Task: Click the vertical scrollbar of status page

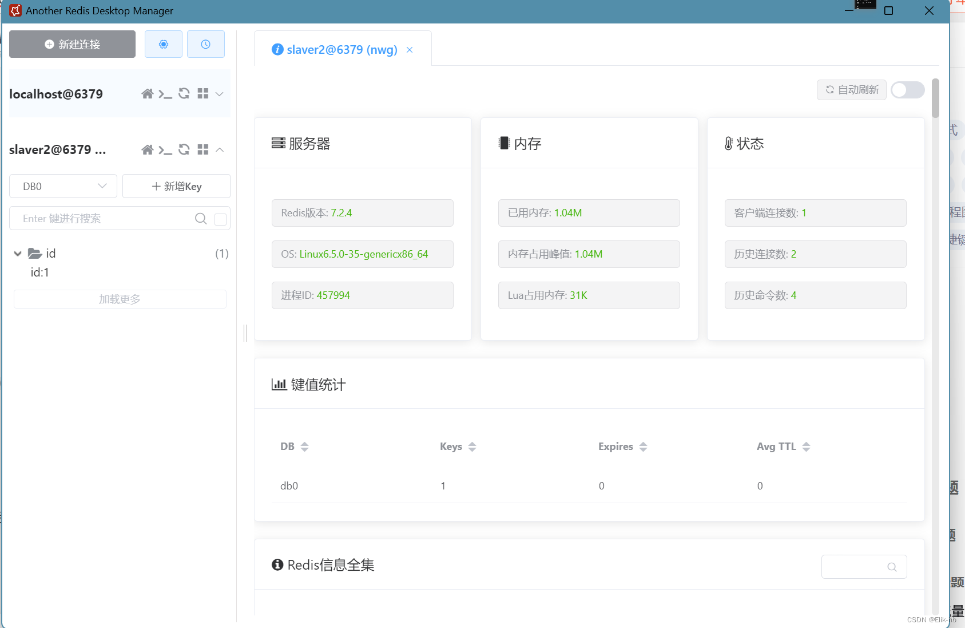Action: (935, 98)
